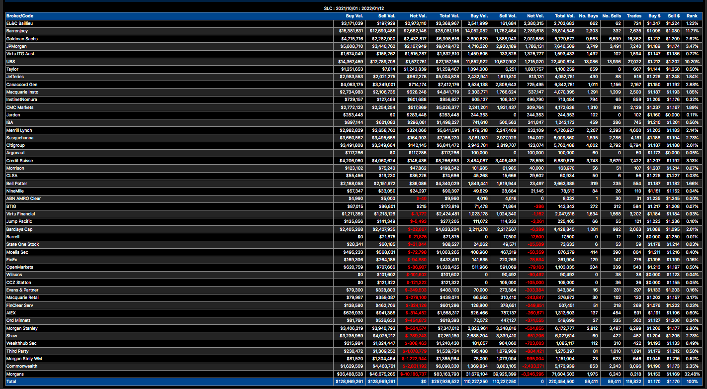This screenshot has width=707, height=389.
Task: Click the Sell Vol. column header
Action: pos(504,15)
